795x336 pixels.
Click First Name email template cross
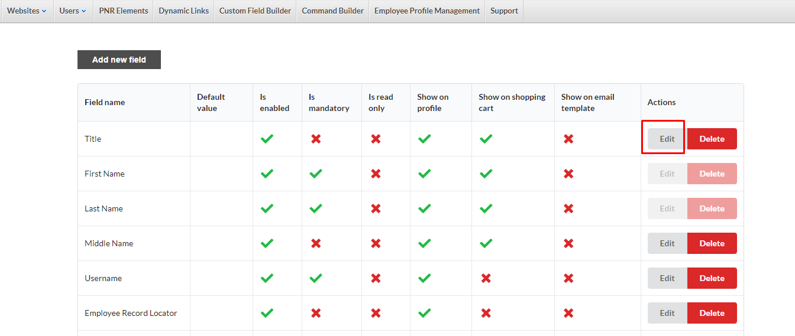568,174
